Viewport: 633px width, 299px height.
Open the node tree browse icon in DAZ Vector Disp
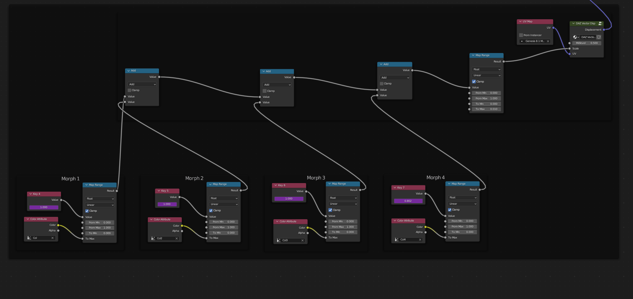point(576,37)
